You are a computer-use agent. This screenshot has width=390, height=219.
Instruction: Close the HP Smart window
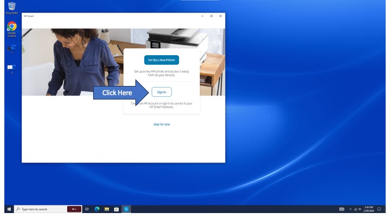[220, 16]
